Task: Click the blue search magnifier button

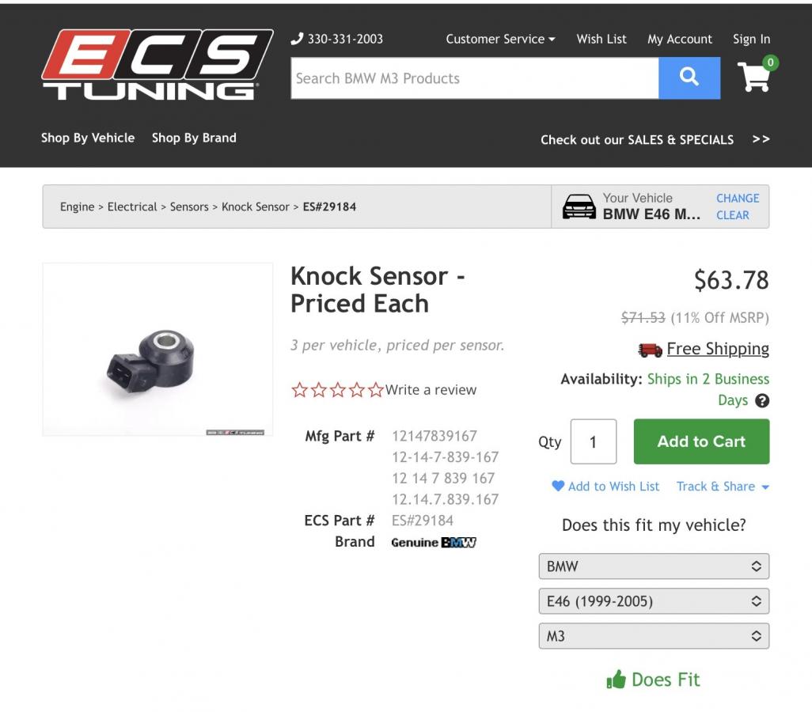Action: [x=689, y=78]
